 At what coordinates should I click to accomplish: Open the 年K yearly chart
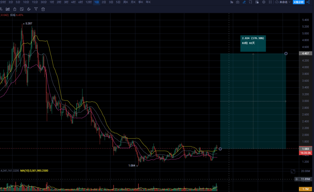(148, 2)
